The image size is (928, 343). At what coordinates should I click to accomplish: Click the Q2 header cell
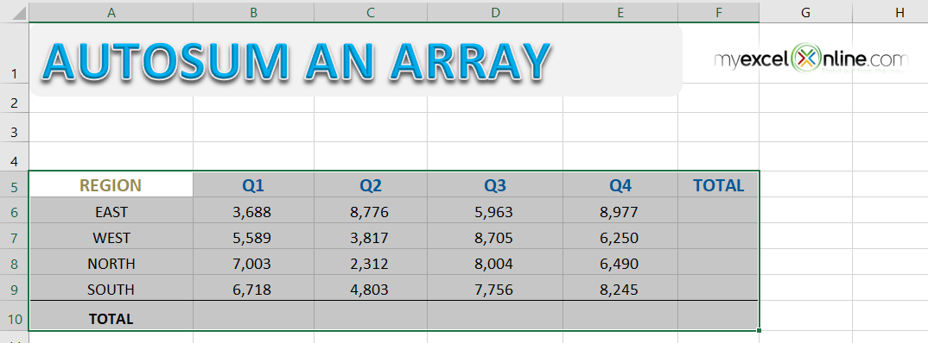point(371,184)
